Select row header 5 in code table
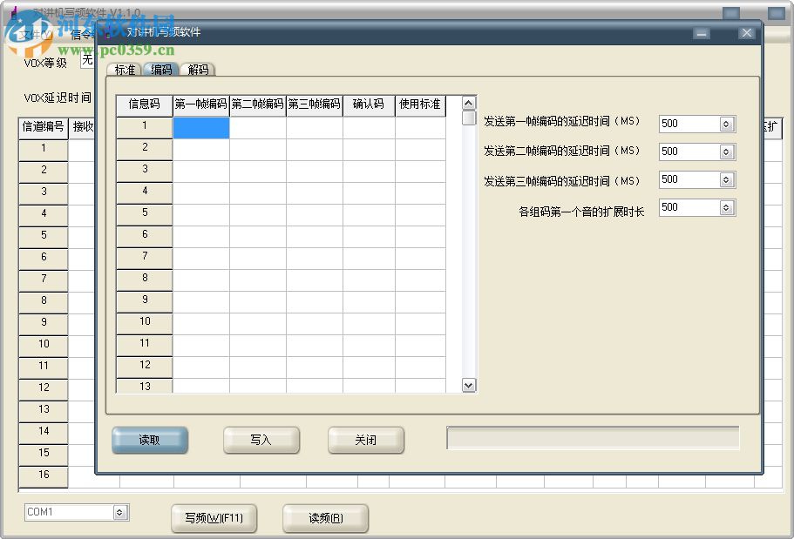This screenshot has height=539, width=794. pos(145,214)
